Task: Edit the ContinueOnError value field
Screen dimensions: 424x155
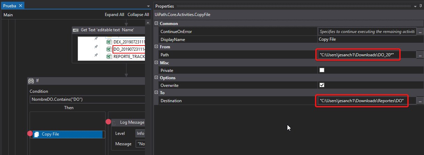Action: tap(367, 31)
